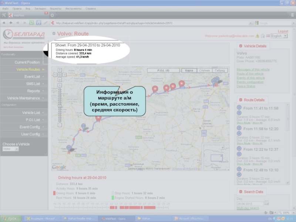Screen dimensions: 296x222
Task: Open the address bar history dropdown arrow
Action: (x=250, y=23)
